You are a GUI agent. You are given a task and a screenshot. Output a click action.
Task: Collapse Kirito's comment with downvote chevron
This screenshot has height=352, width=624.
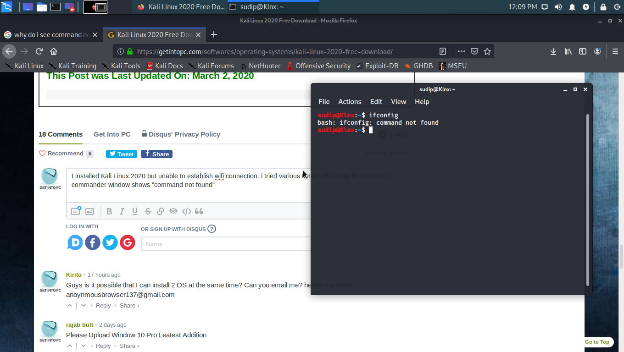[x=84, y=306]
